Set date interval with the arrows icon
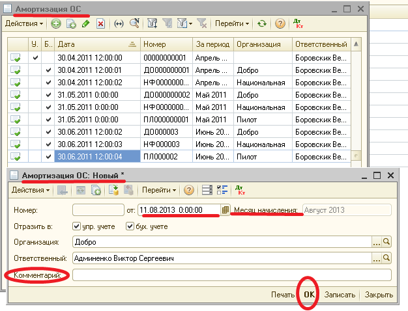 119,23
